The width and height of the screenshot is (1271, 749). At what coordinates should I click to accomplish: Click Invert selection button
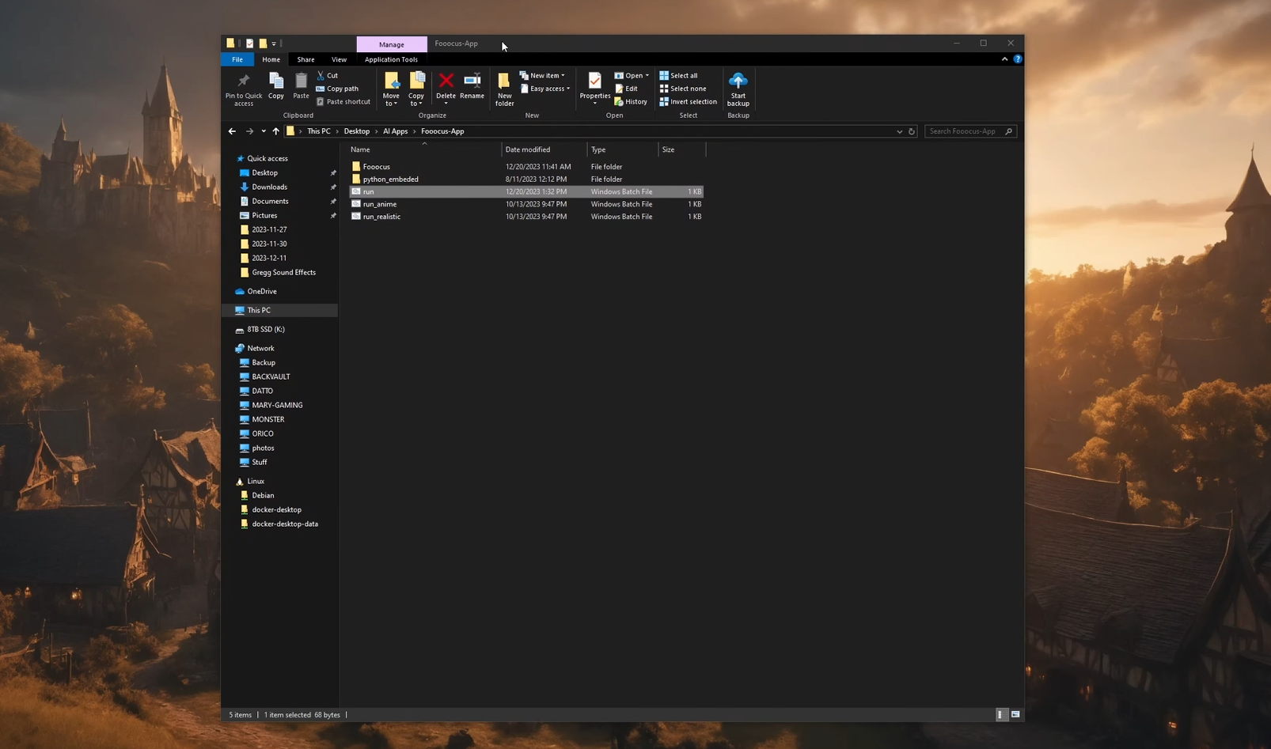coord(688,102)
